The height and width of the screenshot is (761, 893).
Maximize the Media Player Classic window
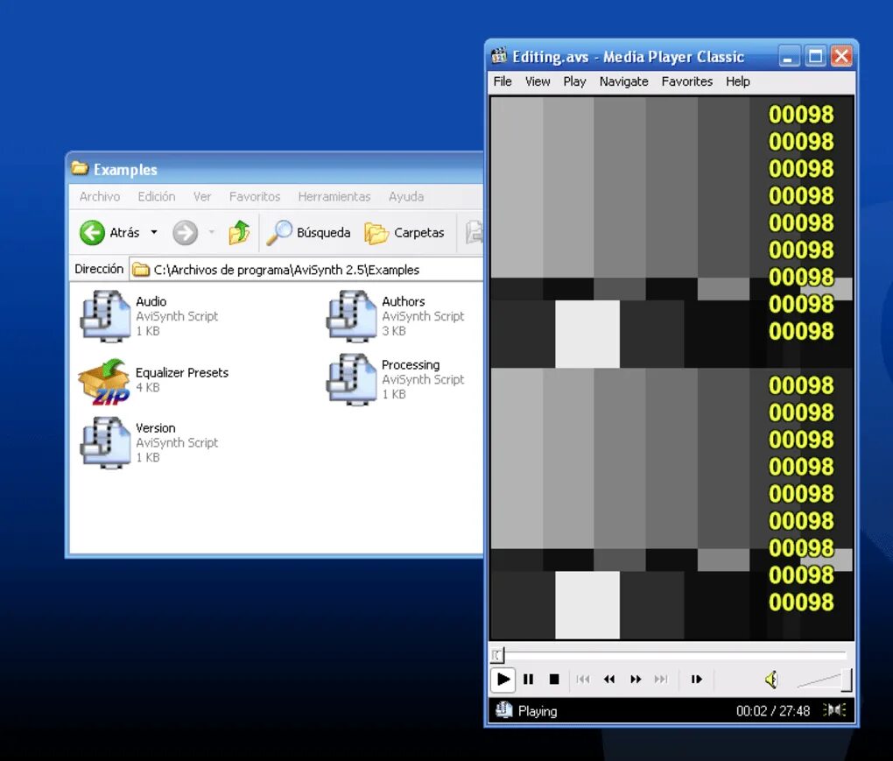pos(815,56)
